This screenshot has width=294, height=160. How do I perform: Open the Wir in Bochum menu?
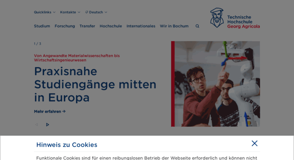coord(174,26)
